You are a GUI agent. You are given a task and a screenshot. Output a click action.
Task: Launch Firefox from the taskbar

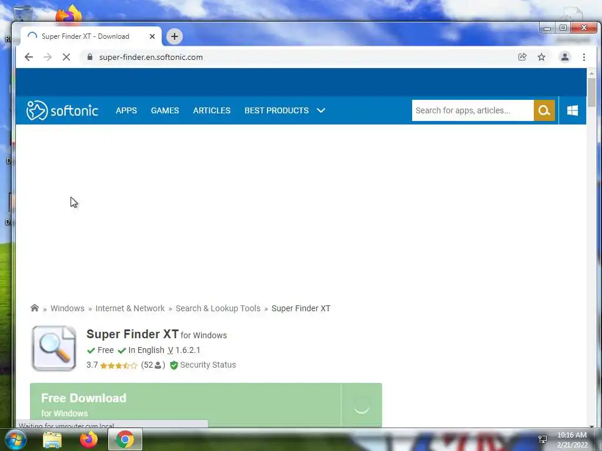tap(89, 439)
